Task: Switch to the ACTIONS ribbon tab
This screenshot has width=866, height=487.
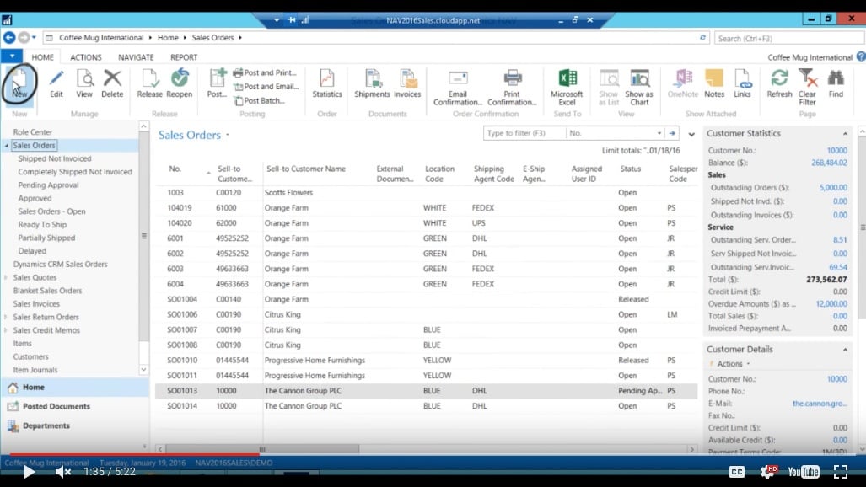Action: 86,57
